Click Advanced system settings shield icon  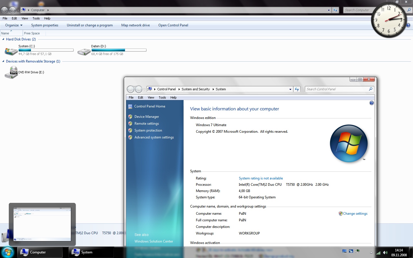click(x=130, y=137)
